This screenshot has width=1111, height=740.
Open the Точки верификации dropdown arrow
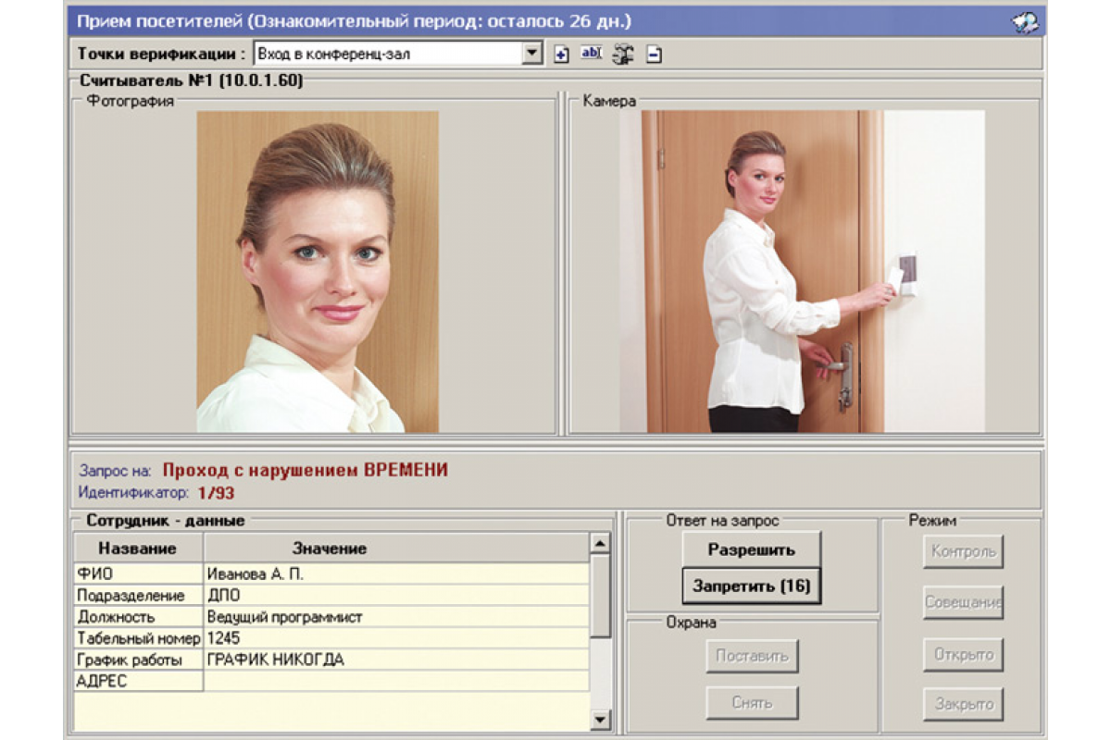pyautogui.click(x=531, y=54)
